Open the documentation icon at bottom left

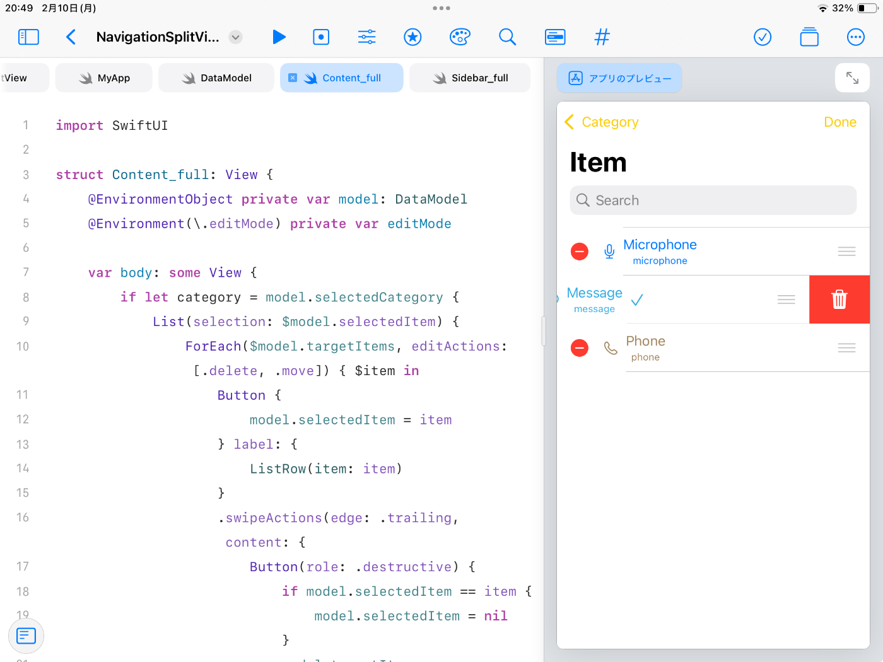coord(26,636)
